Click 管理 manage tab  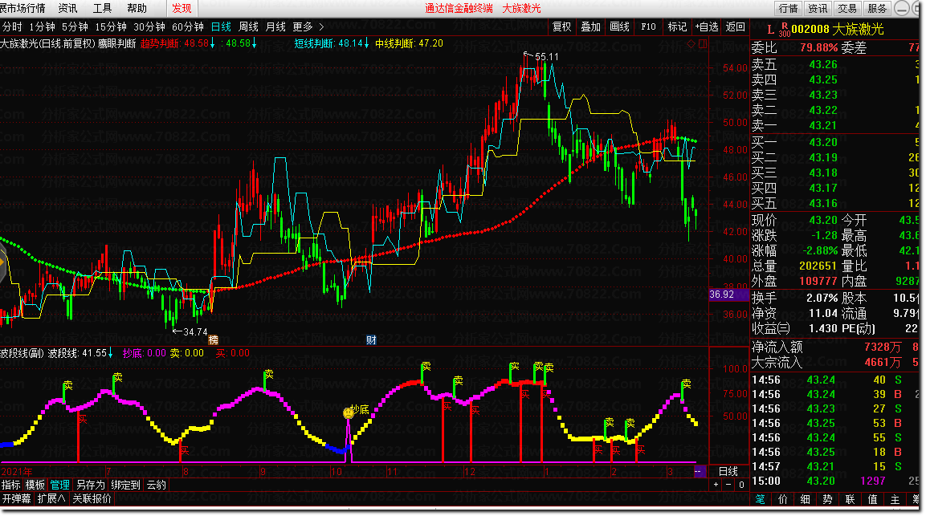pyautogui.click(x=60, y=486)
